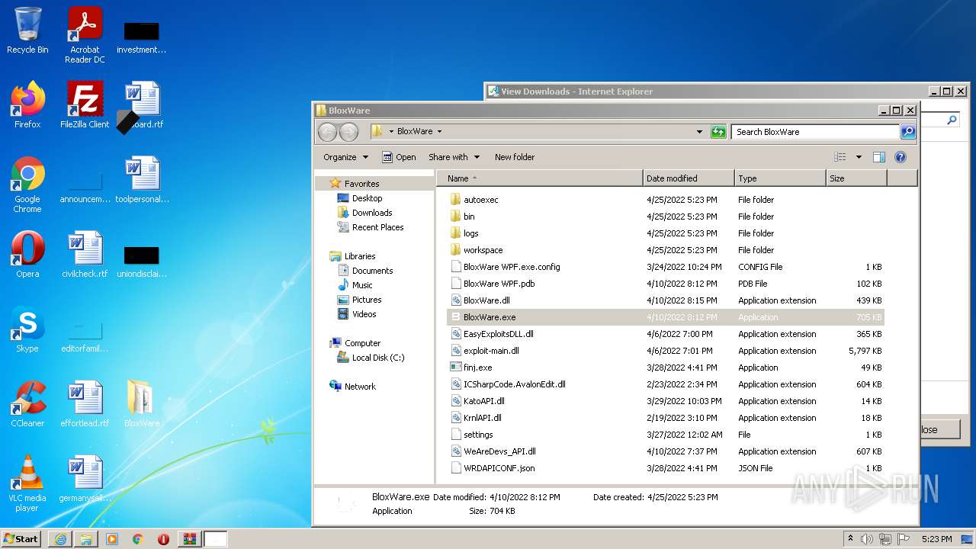Show the preview pane button
Viewport: 976px width, 549px height.
(878, 157)
